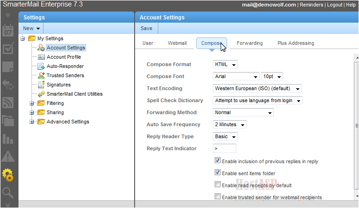Viewport: 359px width, 208px height.
Task: Open the Settings gears icon in sidebar
Action: pos(8,175)
